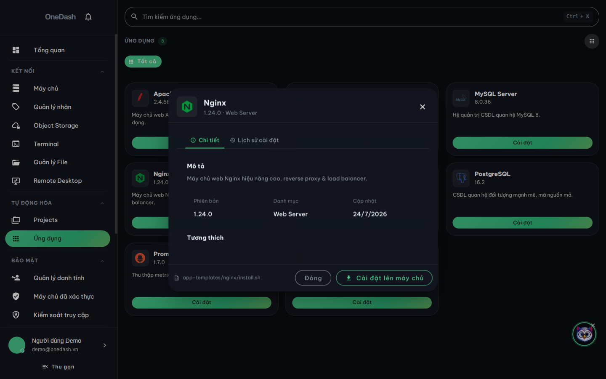
Task: Click the Nginx logo in dialog header
Action: click(x=187, y=107)
